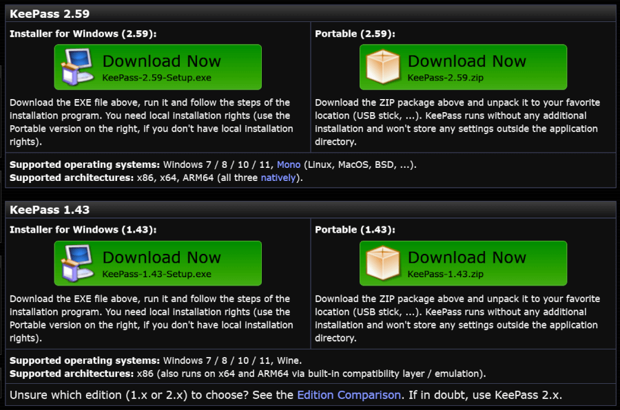
Task: Open the Edition Comparison link
Action: pyautogui.click(x=349, y=395)
